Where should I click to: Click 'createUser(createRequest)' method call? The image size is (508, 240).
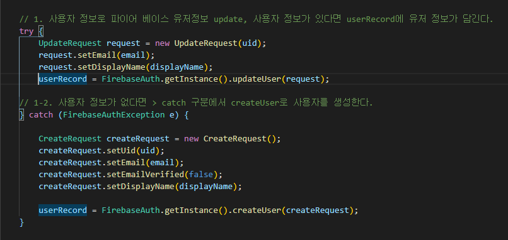[293, 210]
